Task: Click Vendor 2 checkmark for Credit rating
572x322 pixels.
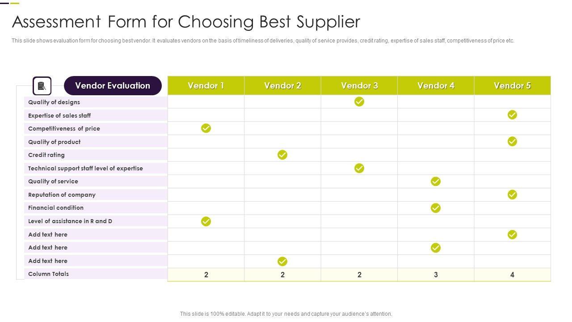Action: (x=282, y=155)
